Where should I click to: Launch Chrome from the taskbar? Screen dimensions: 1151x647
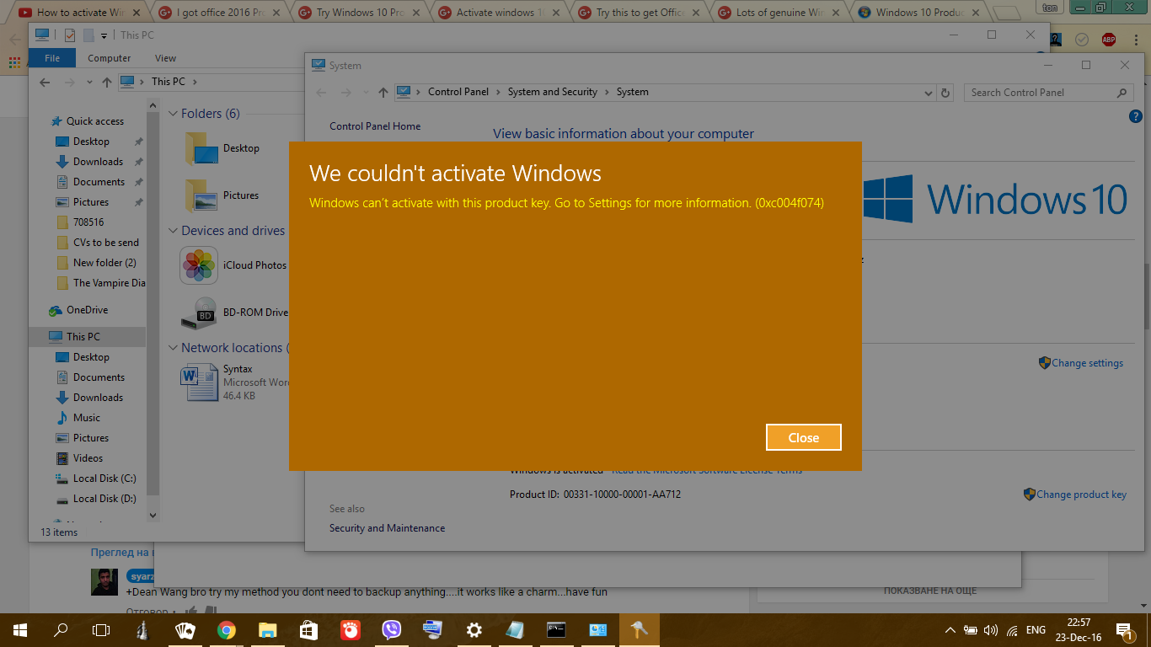point(226,630)
